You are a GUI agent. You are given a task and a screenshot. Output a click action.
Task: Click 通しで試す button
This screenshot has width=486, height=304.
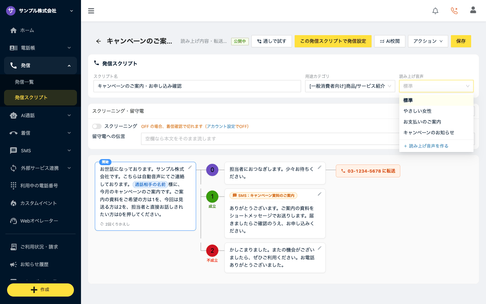[272, 41]
